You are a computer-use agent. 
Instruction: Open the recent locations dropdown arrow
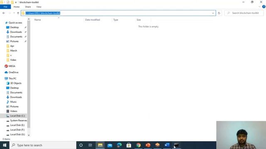click(14, 13)
